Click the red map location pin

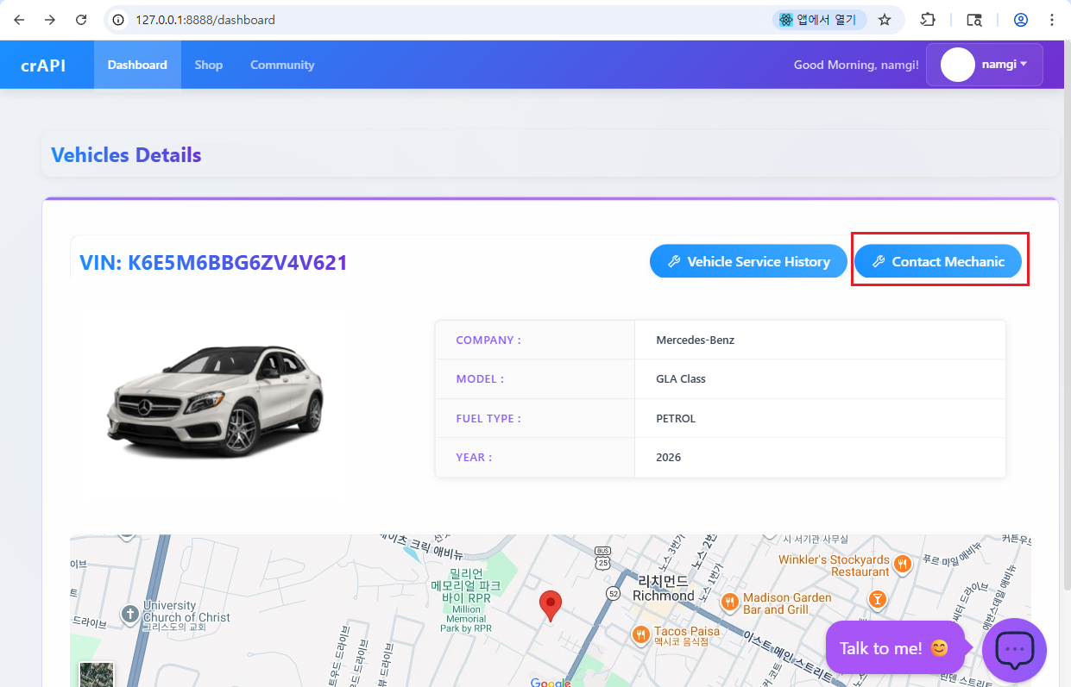pos(550,607)
